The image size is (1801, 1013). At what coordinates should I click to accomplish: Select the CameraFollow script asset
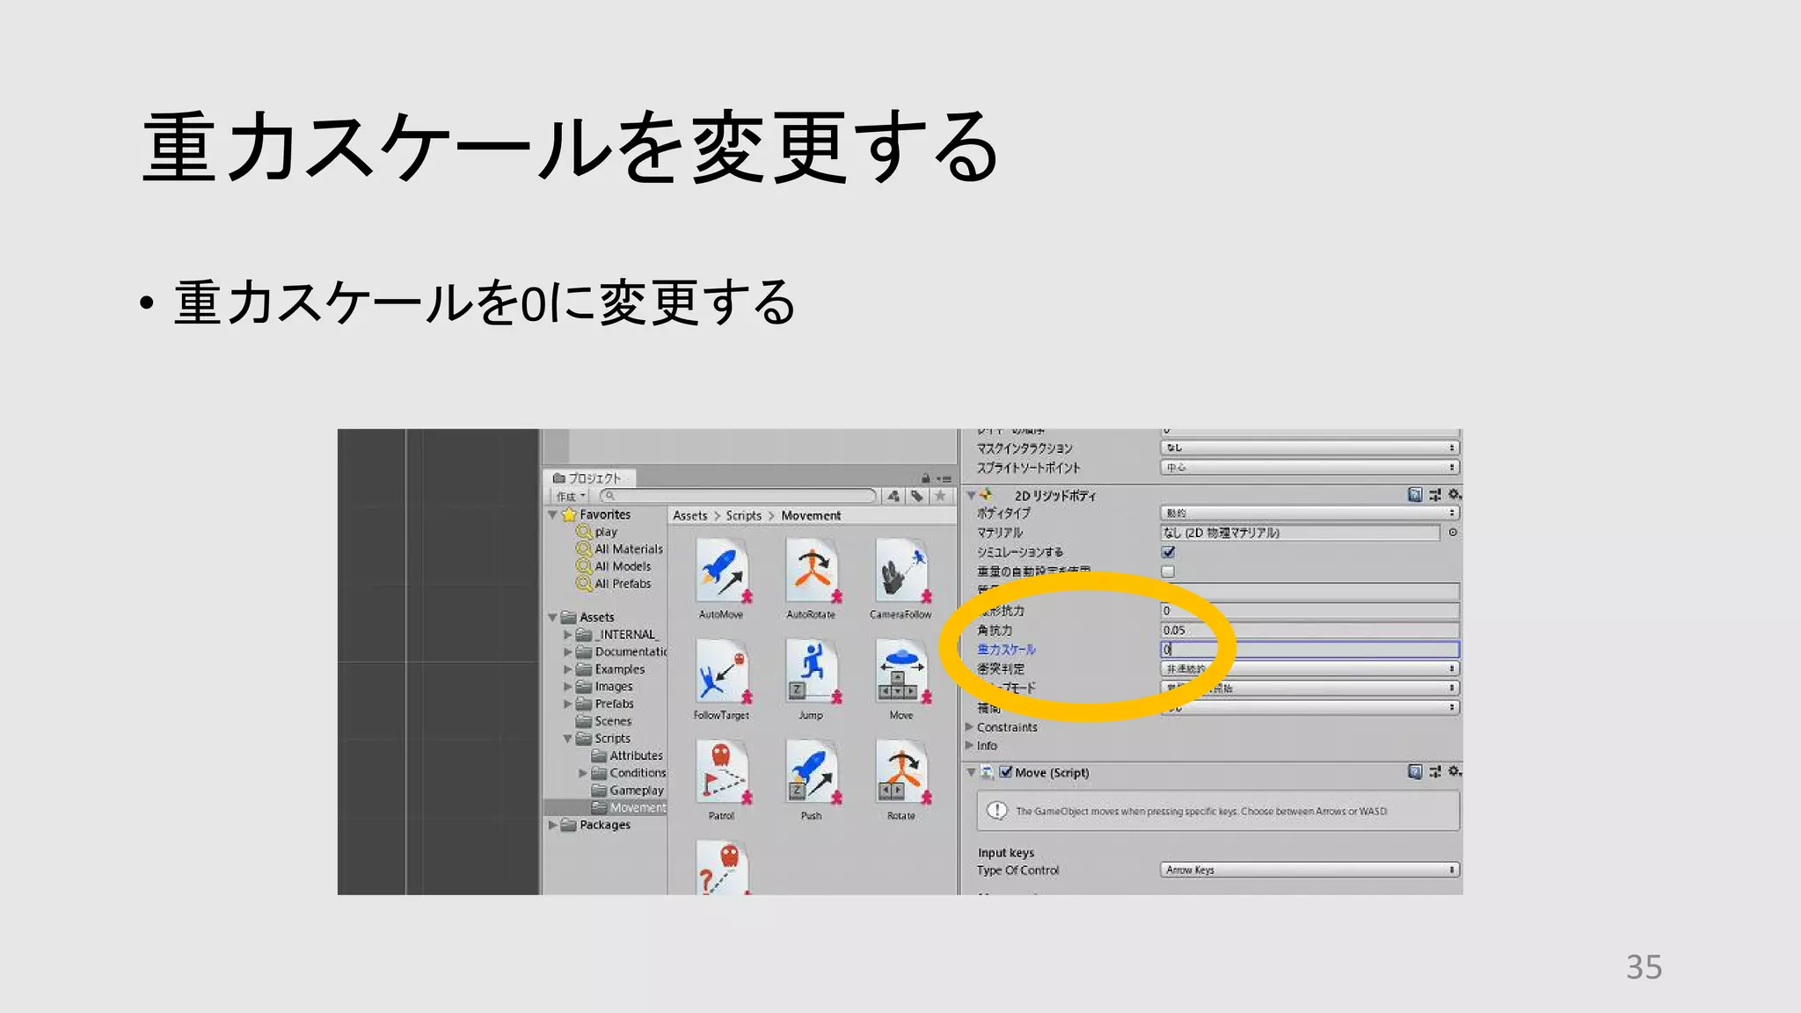(900, 578)
